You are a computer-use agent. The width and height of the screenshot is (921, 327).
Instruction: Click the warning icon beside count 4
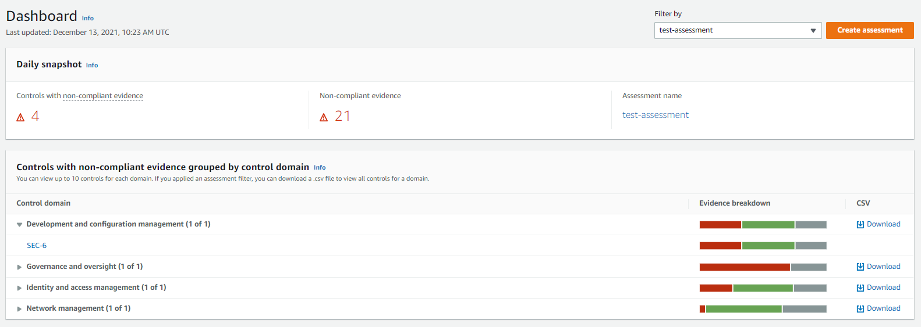click(x=20, y=117)
